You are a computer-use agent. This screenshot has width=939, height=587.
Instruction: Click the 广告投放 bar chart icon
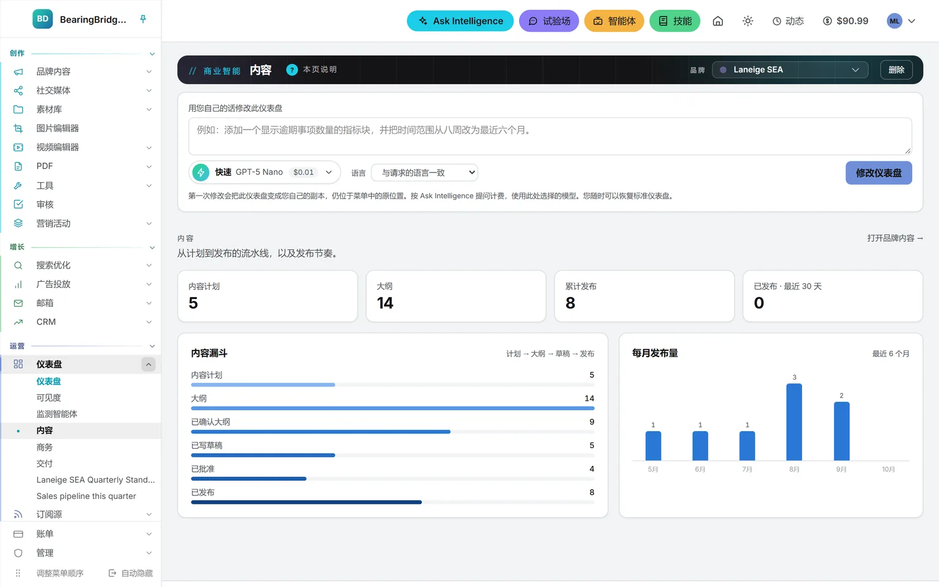point(18,284)
